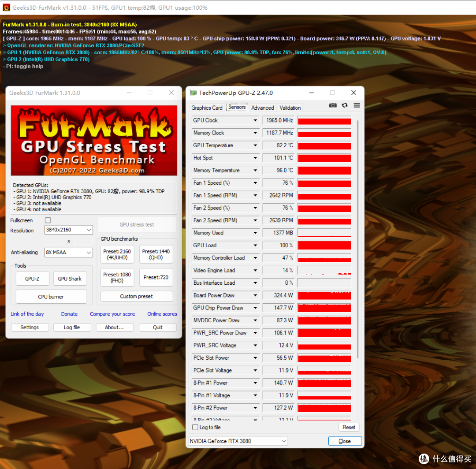Expand the Memory Temperature sensor dropdown arrow

pos(255,171)
